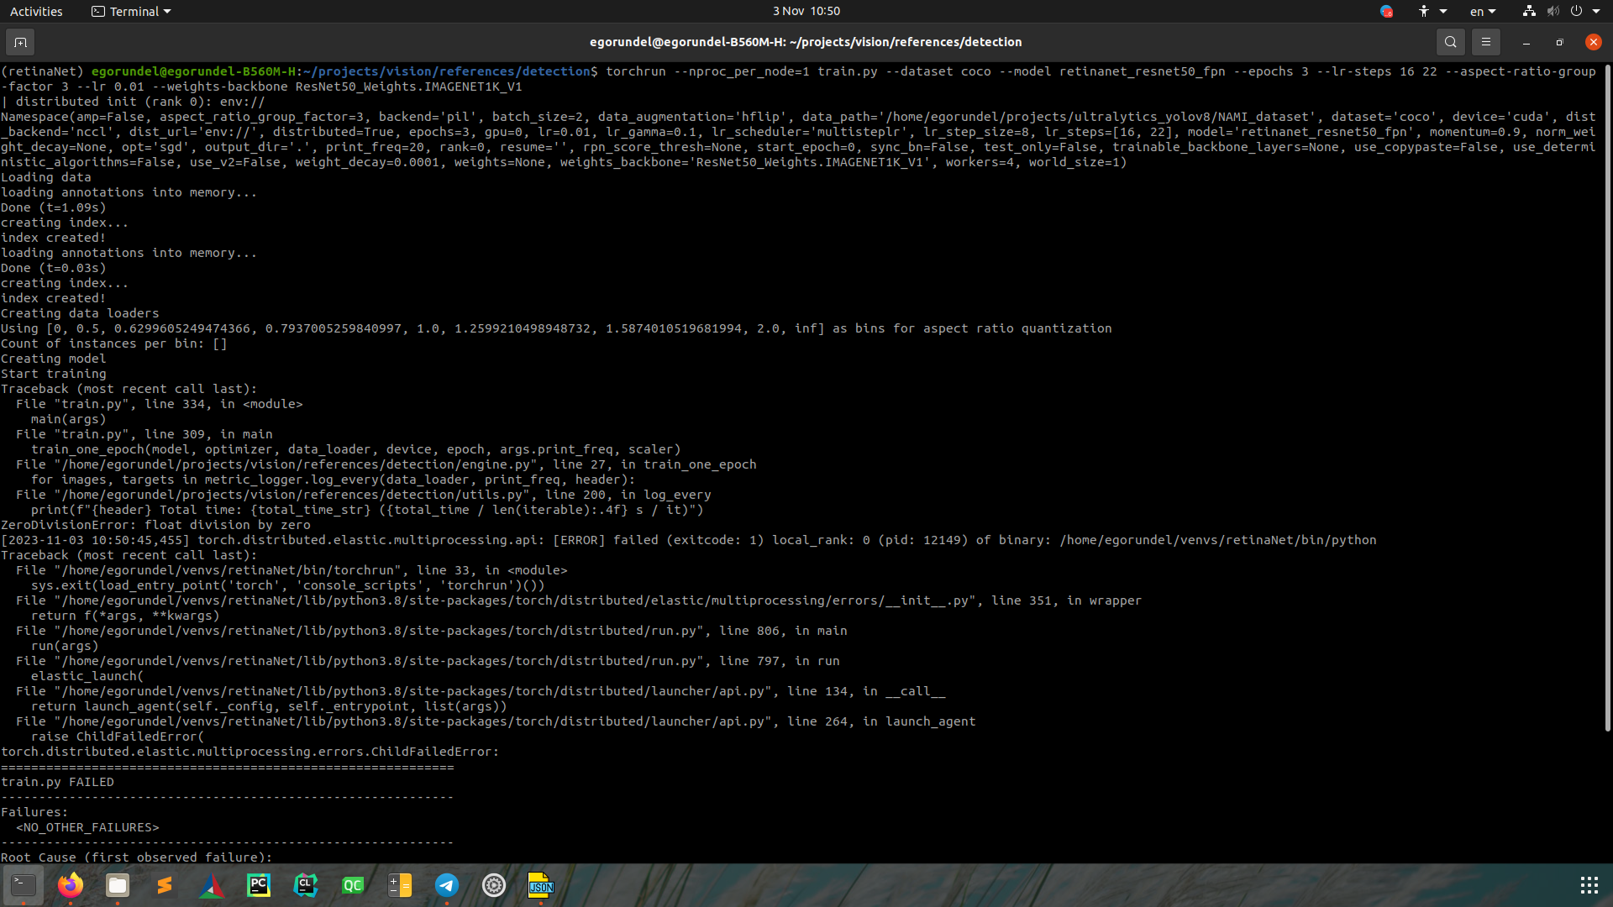Open the 'en' keyboard layout dropdown
Screen dimensions: 1613x907
tap(1482, 11)
